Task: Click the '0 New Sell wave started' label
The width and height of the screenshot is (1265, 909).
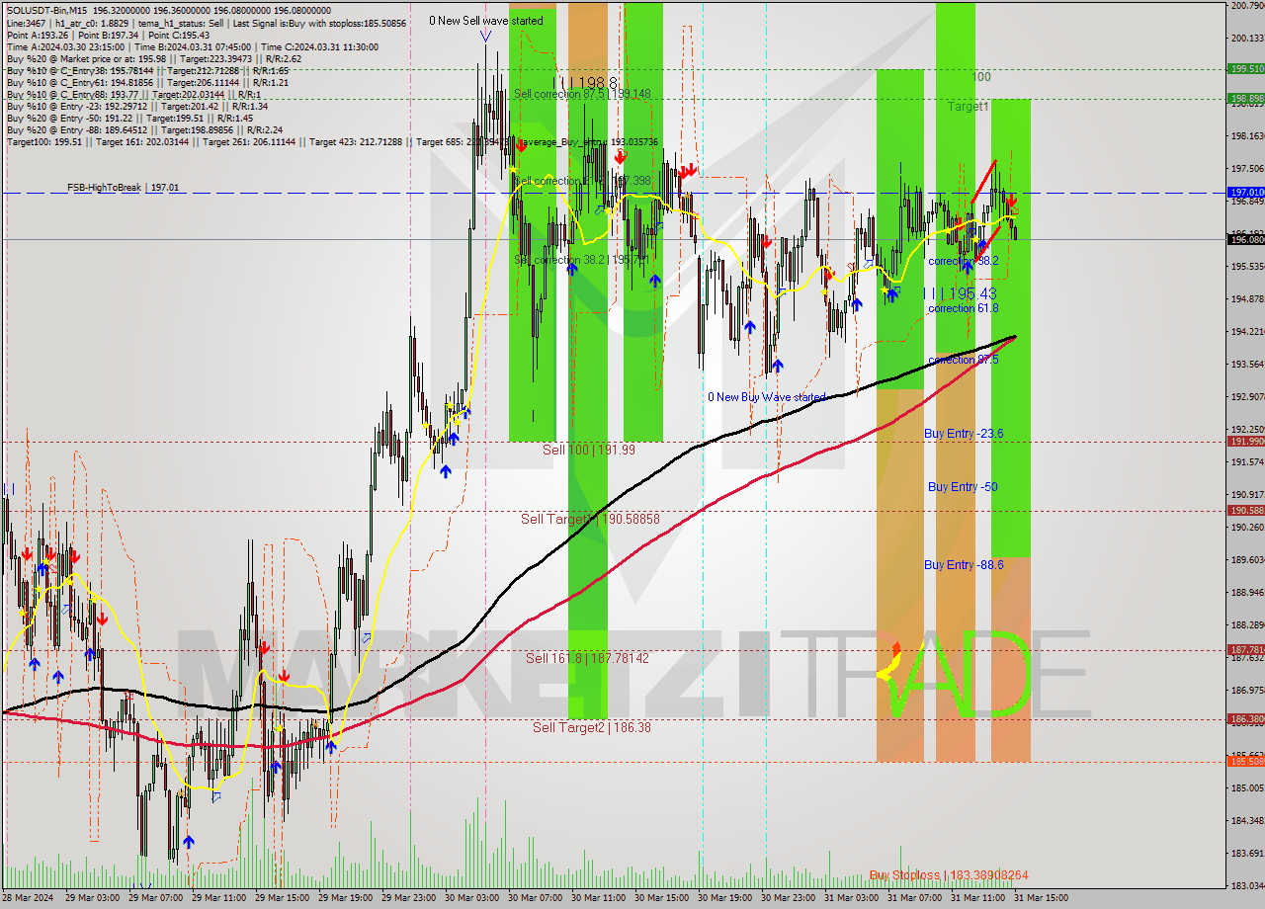Action: 485,20
